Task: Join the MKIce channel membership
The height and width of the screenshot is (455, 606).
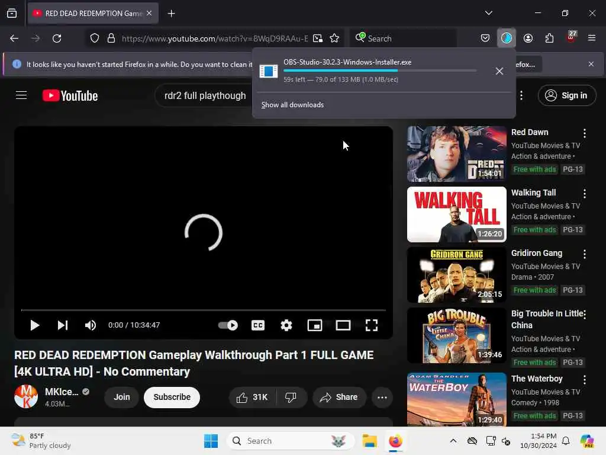Action: (122, 398)
